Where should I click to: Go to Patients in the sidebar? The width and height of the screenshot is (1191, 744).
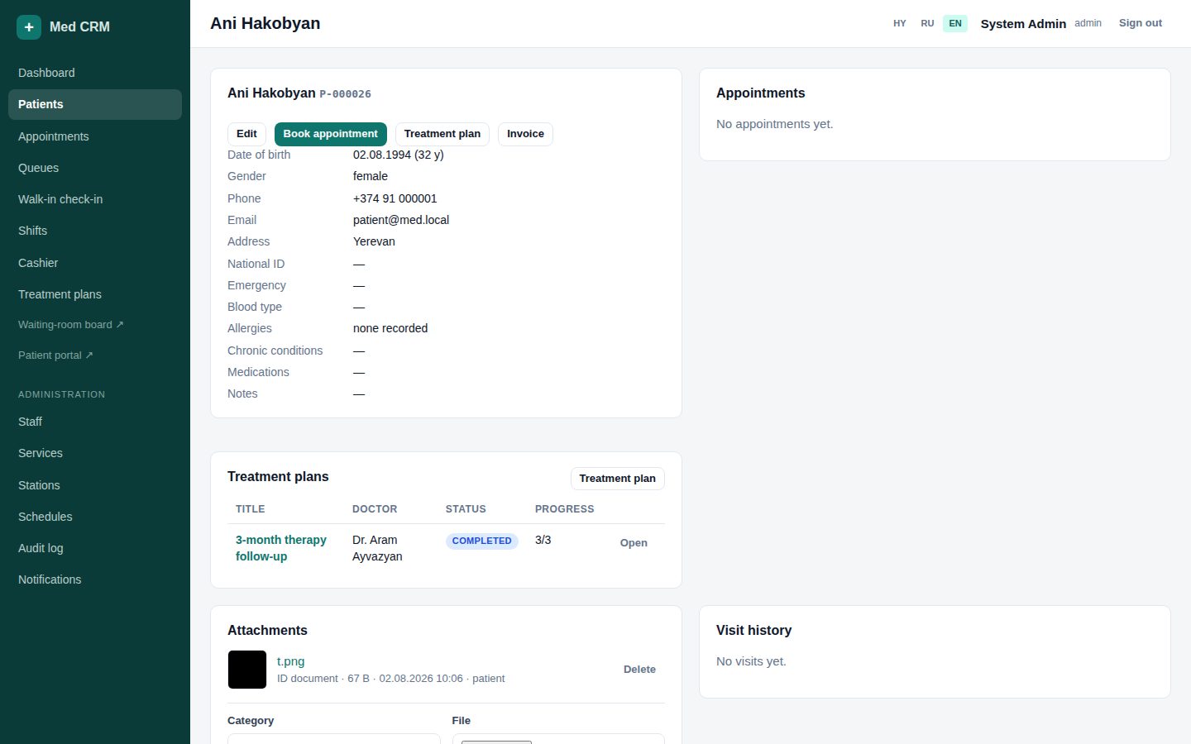(x=95, y=104)
